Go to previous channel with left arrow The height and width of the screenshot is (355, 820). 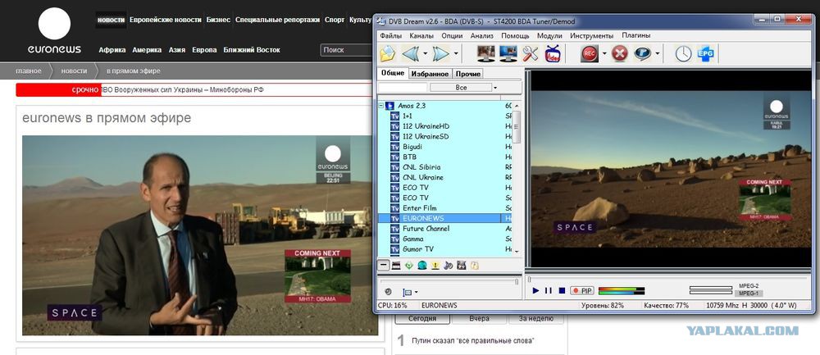(410, 53)
